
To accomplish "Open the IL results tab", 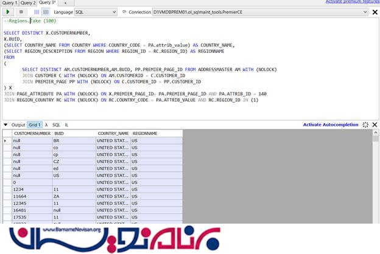I will (67, 125).
